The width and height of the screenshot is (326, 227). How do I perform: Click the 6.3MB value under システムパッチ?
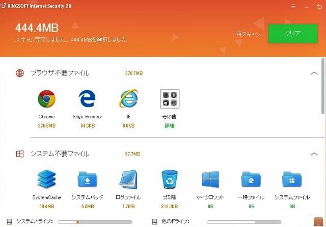(x=88, y=207)
